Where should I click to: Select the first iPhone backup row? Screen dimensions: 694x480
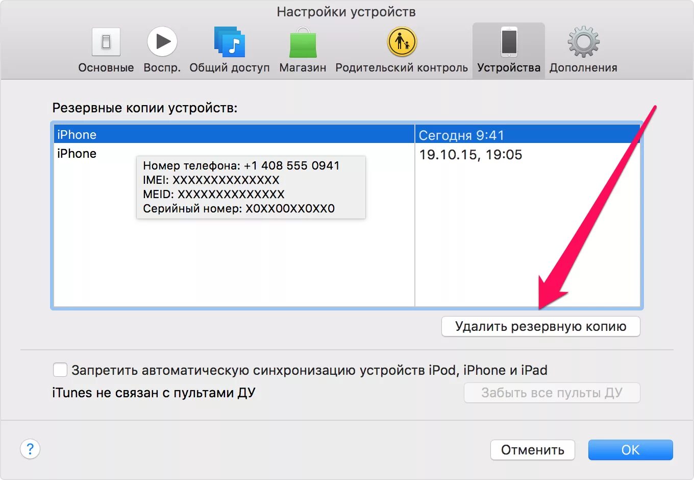347,134
